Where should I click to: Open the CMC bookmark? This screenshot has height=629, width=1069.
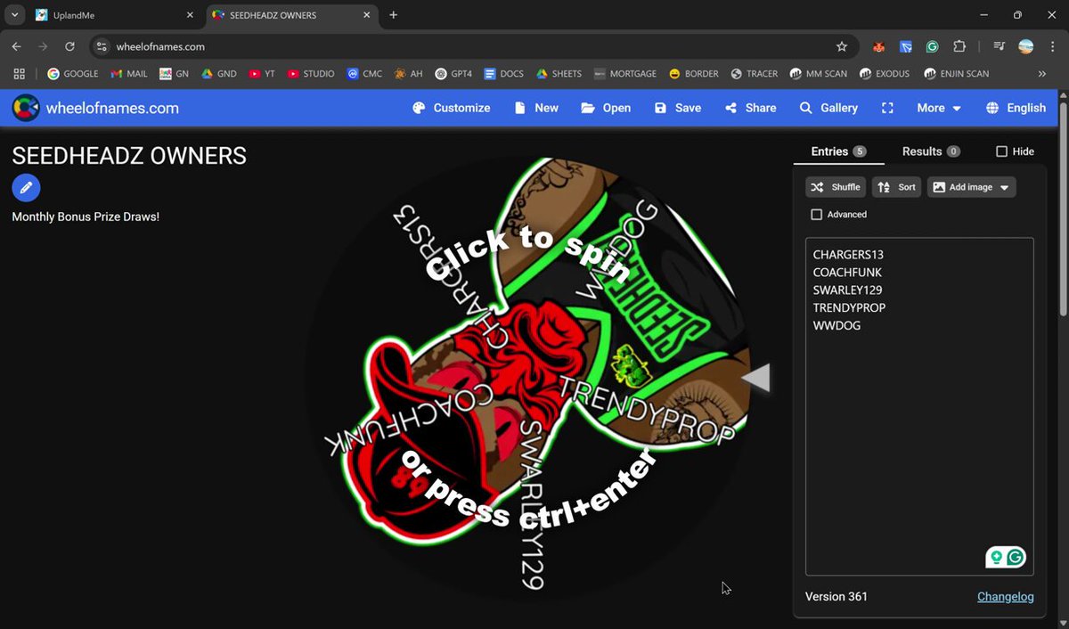click(x=364, y=74)
